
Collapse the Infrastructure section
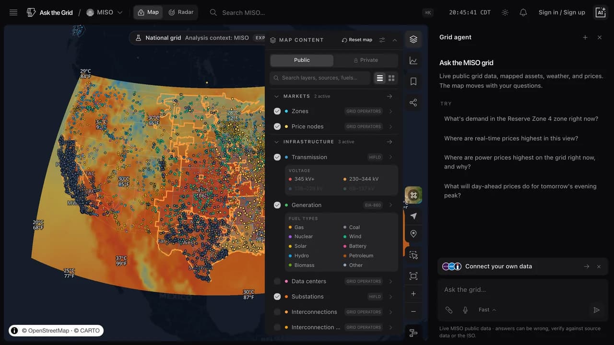pos(276,142)
